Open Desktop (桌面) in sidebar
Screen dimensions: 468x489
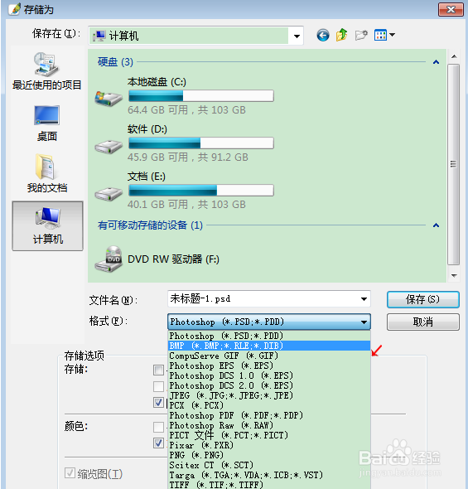(x=46, y=123)
